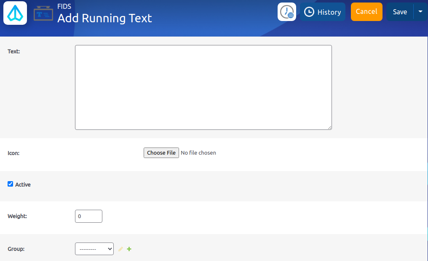Click into the Weight number field
Image resolution: width=428 pixels, height=261 pixels.
(x=88, y=216)
